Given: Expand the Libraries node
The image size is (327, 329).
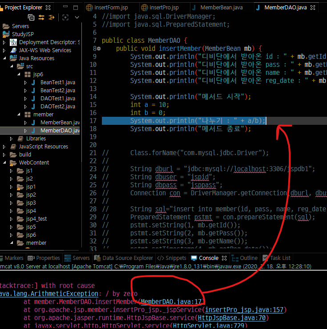Looking at the screenshot, I should pyautogui.click(x=11, y=139).
